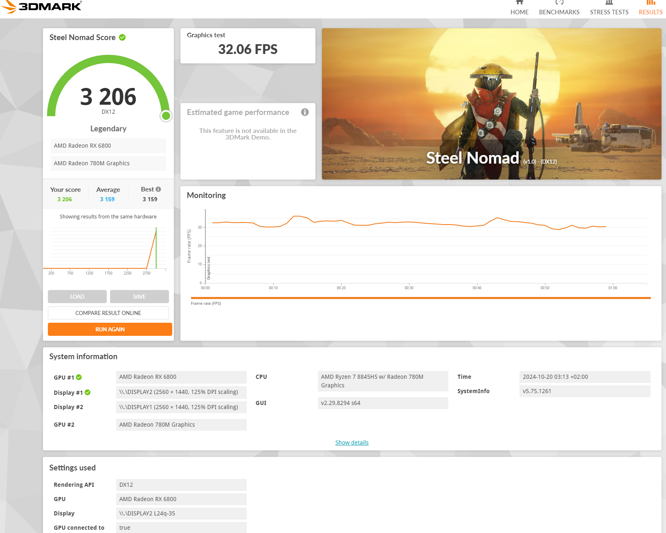Viewport: 666px width, 533px height.
Task: Click the Best score value 3 159
Action: pyautogui.click(x=150, y=199)
